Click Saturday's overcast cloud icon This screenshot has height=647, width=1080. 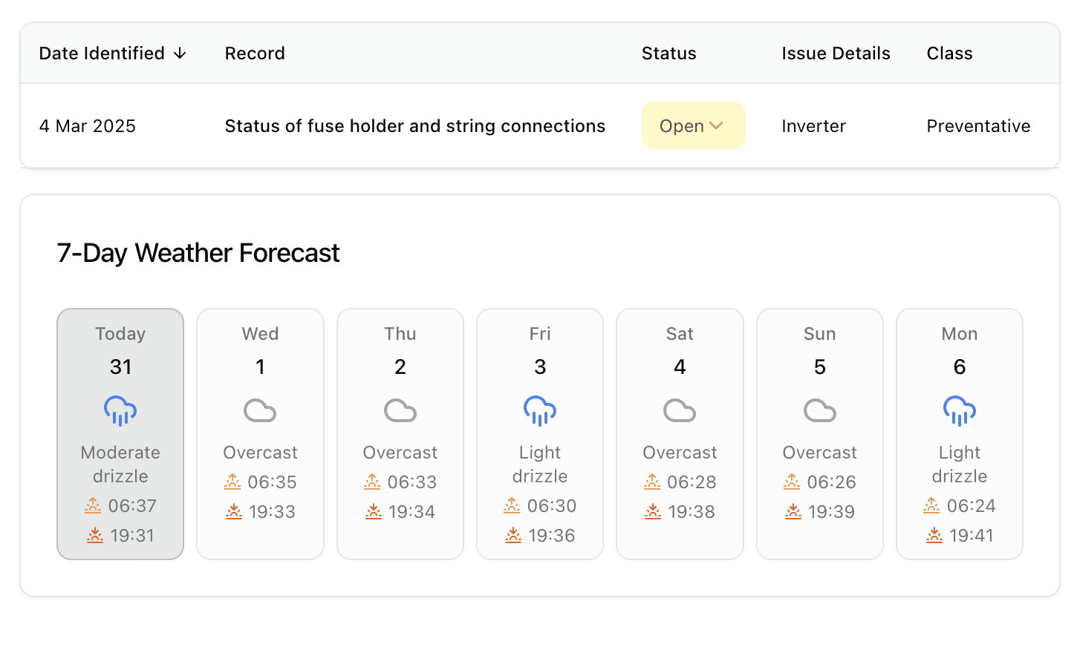(679, 410)
